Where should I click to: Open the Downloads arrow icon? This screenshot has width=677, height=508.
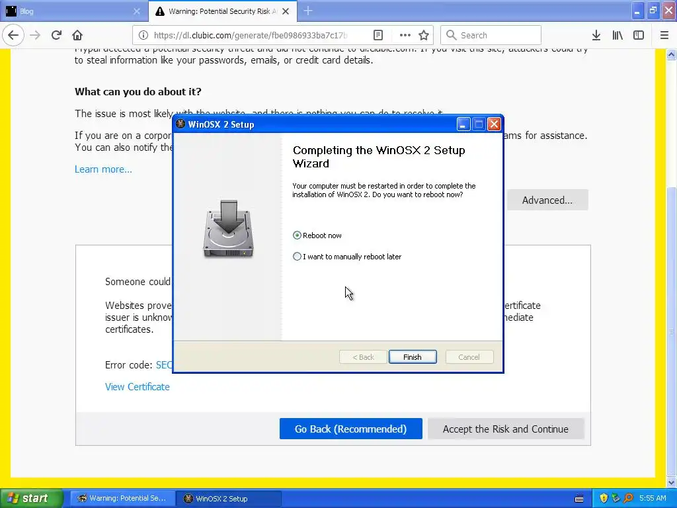tap(596, 35)
